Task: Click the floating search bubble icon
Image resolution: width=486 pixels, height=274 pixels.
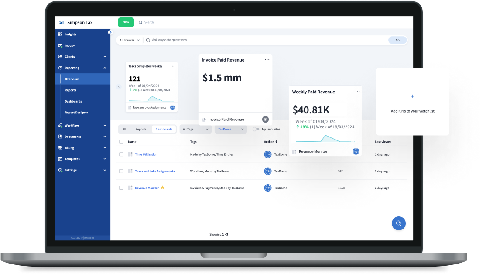Action: pos(398,223)
